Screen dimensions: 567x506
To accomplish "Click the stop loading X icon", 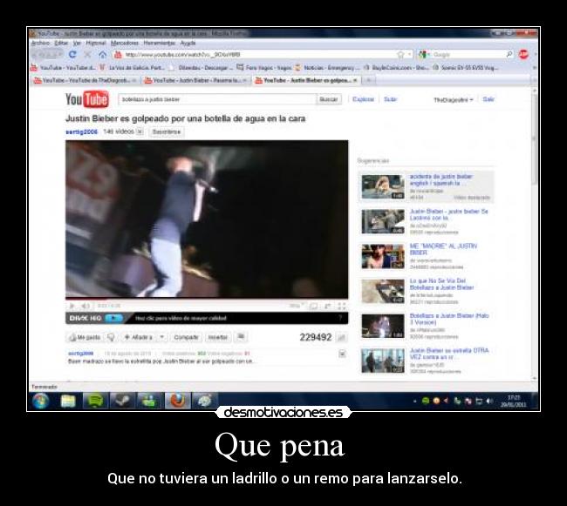I will click(x=87, y=55).
